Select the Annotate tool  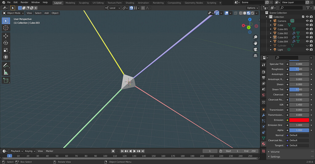[6, 65]
